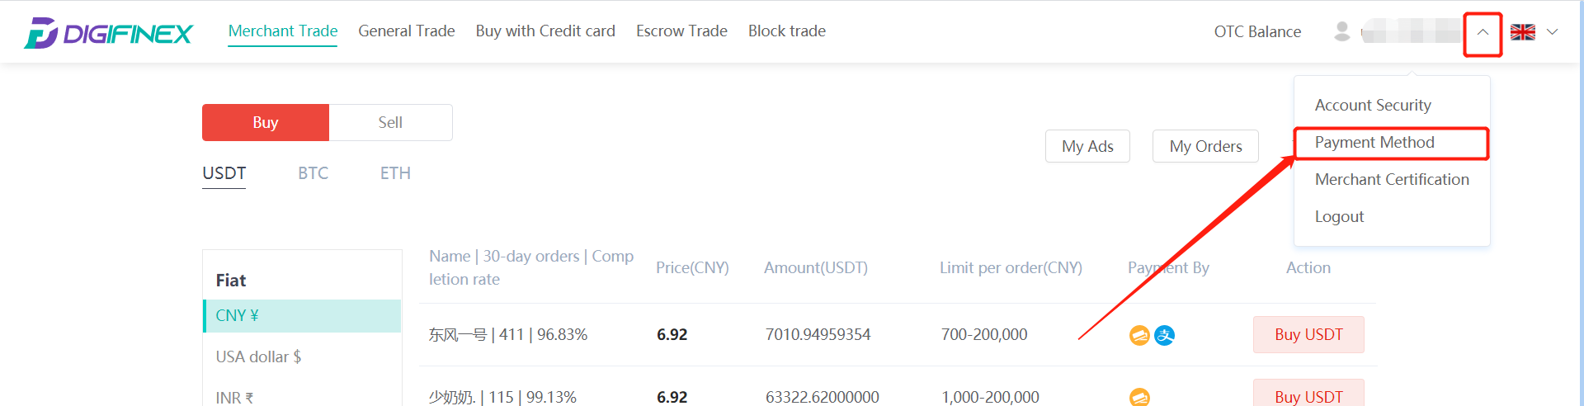Select the Sell toggle
This screenshot has height=406, width=1584.
[x=390, y=122]
